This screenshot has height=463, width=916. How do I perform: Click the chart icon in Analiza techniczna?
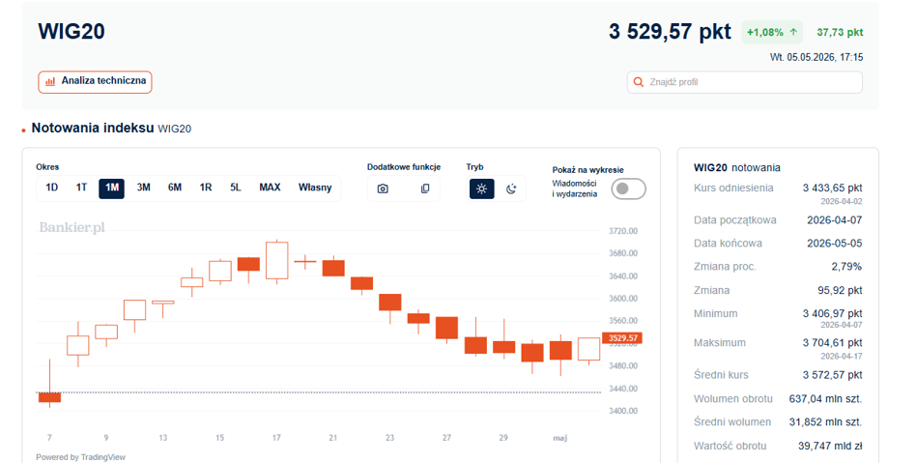(50, 81)
